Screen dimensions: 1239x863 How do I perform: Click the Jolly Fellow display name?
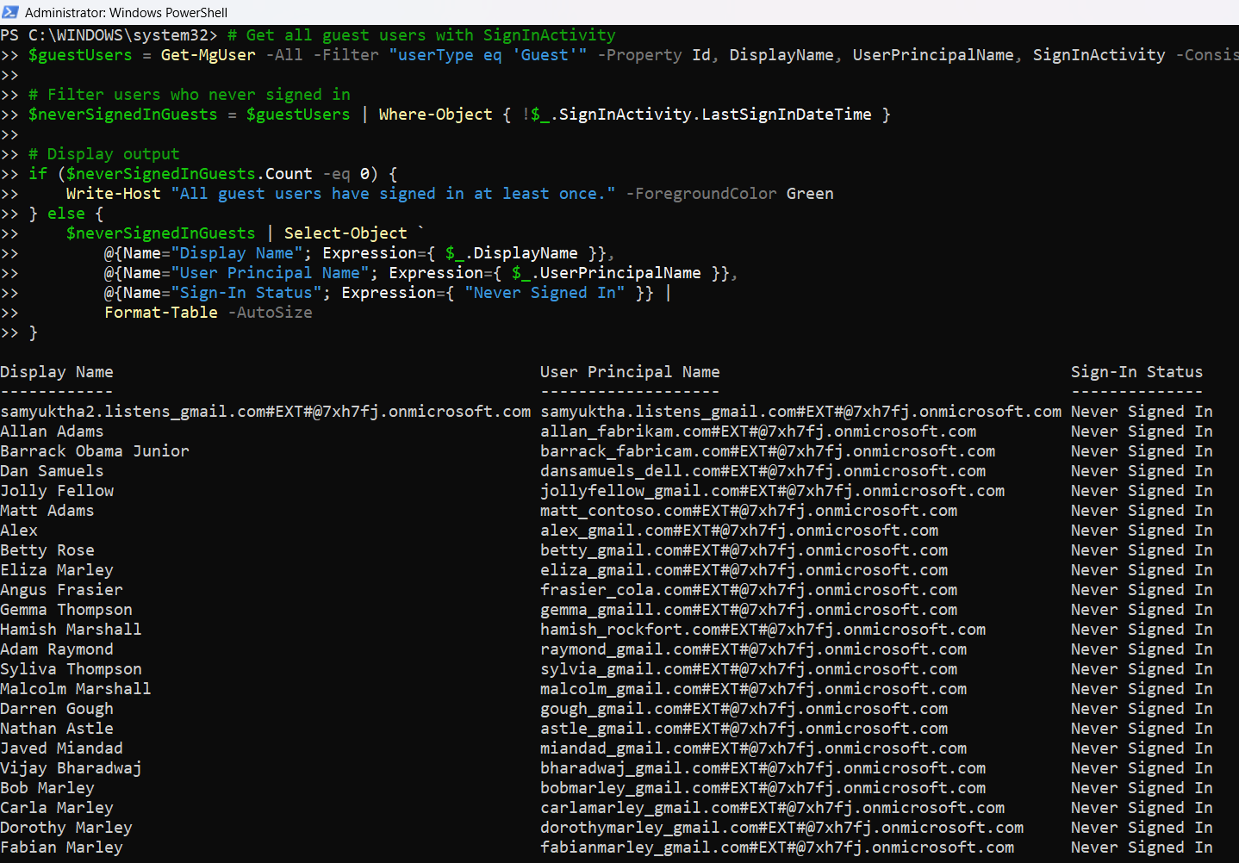coord(57,491)
